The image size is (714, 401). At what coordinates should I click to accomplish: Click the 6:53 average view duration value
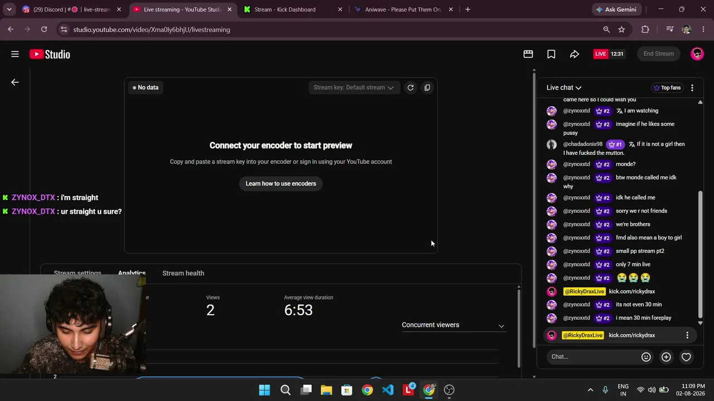coord(298,310)
